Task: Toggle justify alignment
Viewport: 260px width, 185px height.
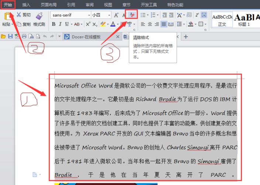Action: [164, 24]
